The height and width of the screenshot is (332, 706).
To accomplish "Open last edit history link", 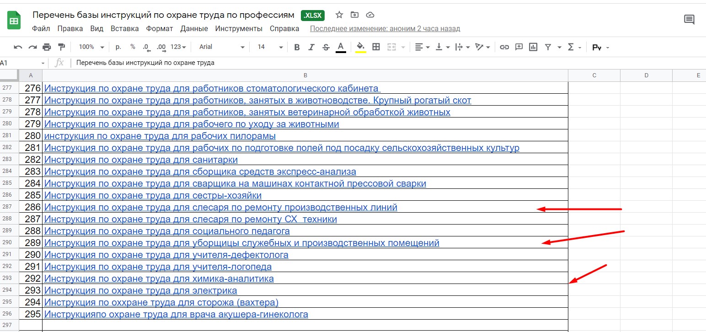I will 385,28.
